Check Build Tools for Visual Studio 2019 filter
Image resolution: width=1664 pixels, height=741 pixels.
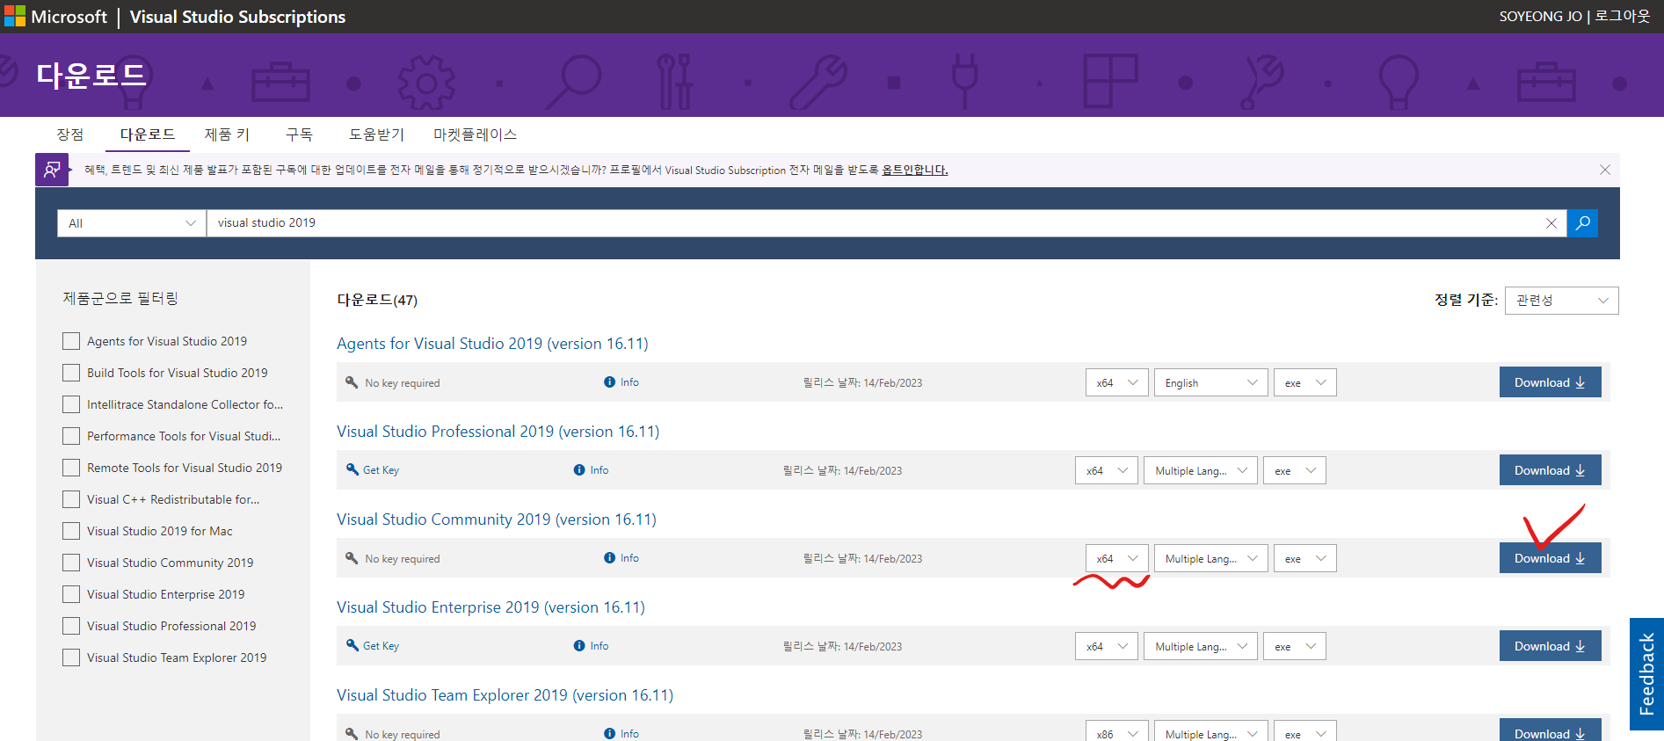coord(71,373)
